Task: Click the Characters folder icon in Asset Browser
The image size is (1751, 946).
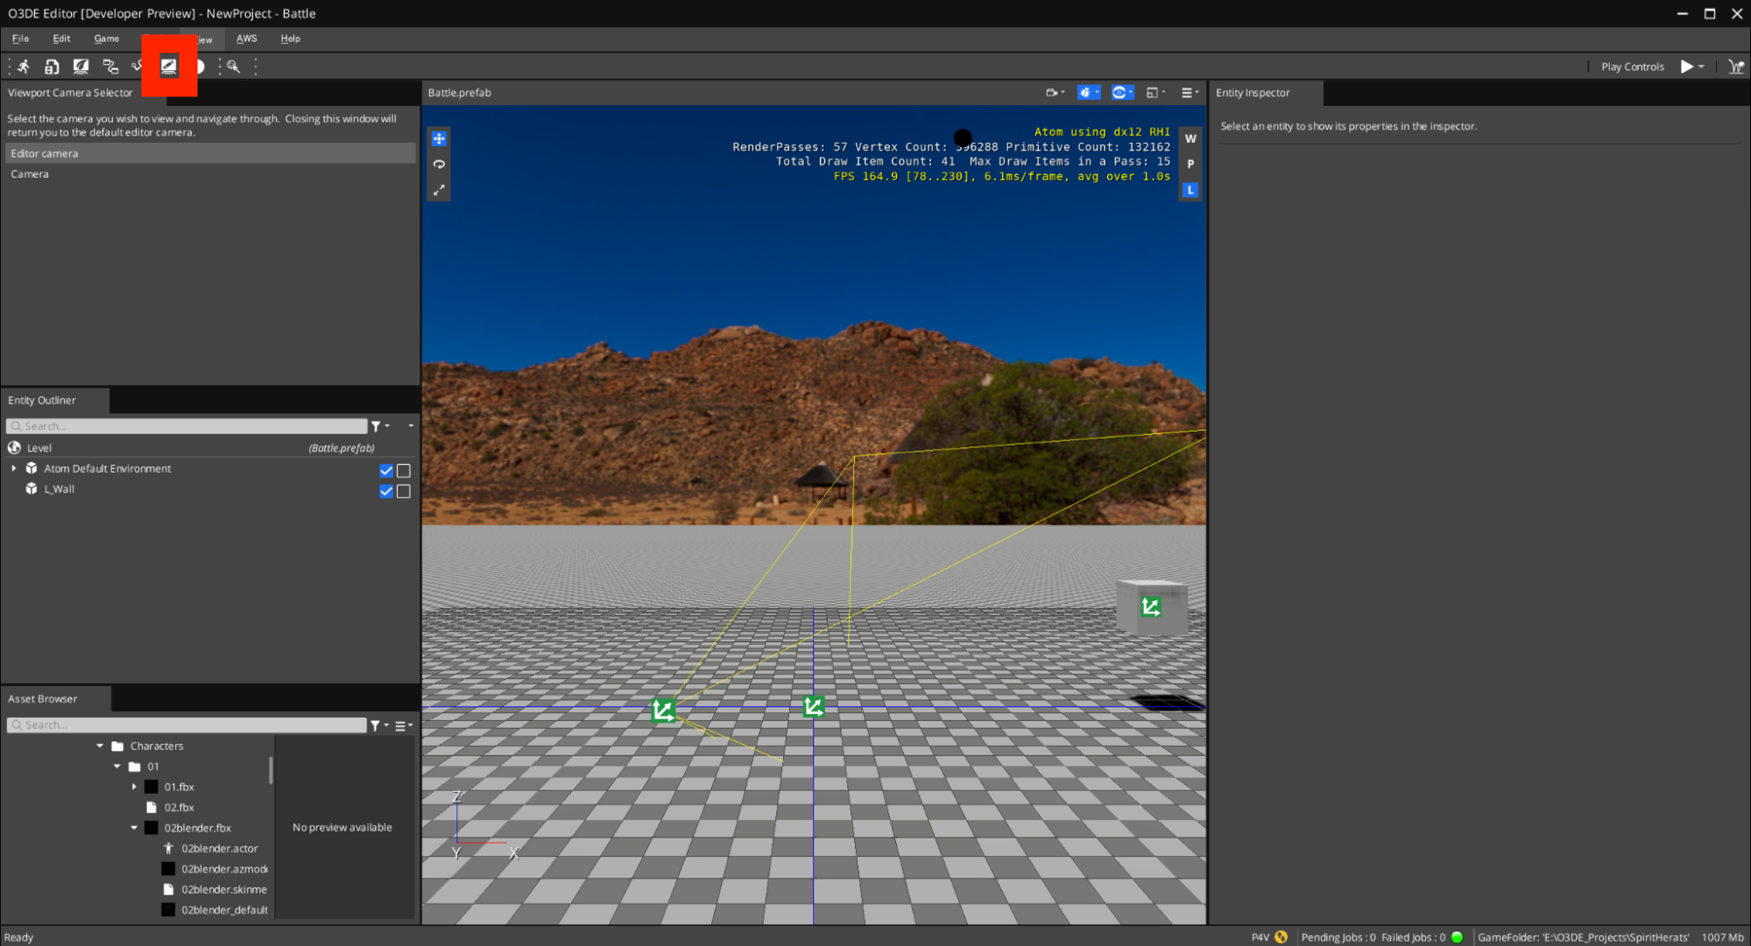Action: (x=117, y=746)
